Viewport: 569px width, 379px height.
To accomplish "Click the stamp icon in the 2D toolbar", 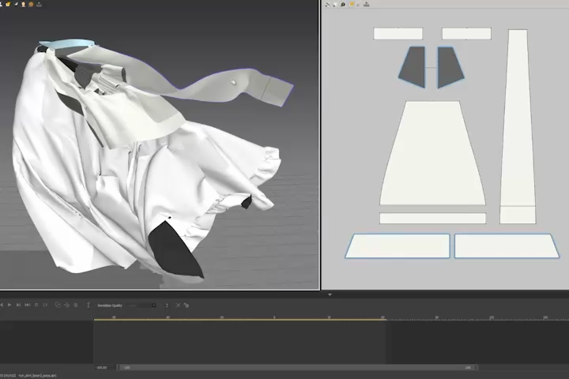I will click(367, 5).
